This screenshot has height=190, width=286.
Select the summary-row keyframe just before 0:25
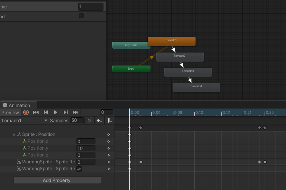[259, 128]
